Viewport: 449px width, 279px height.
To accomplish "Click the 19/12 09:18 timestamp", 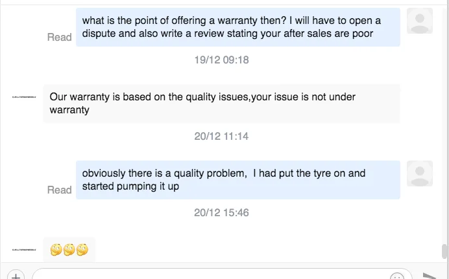I will point(221,60).
